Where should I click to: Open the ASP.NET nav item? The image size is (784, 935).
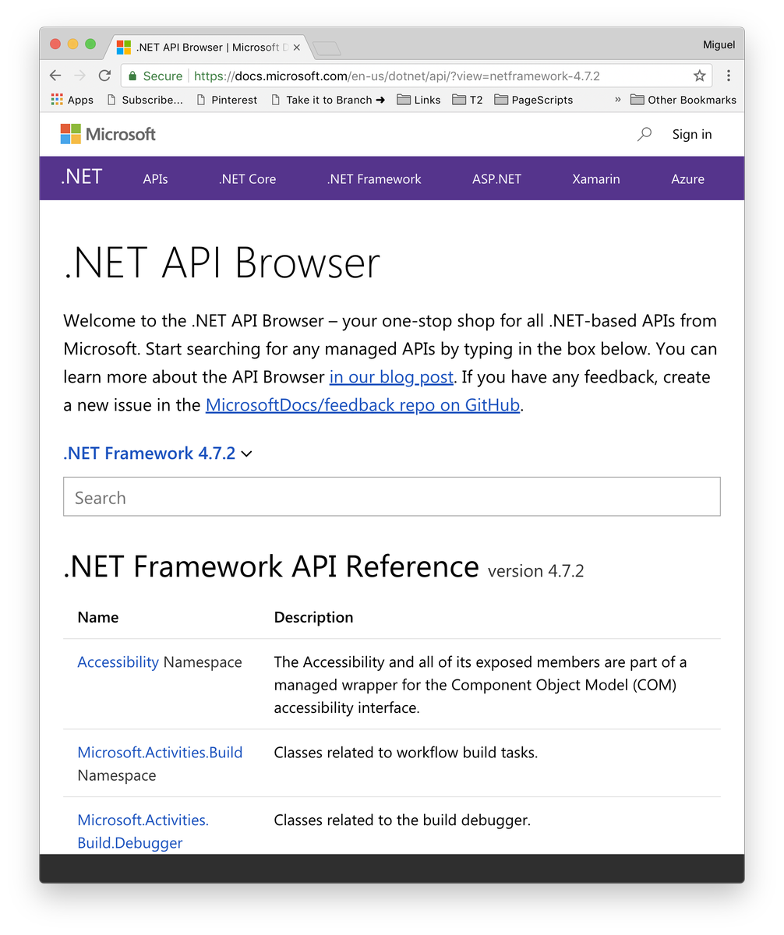click(496, 178)
